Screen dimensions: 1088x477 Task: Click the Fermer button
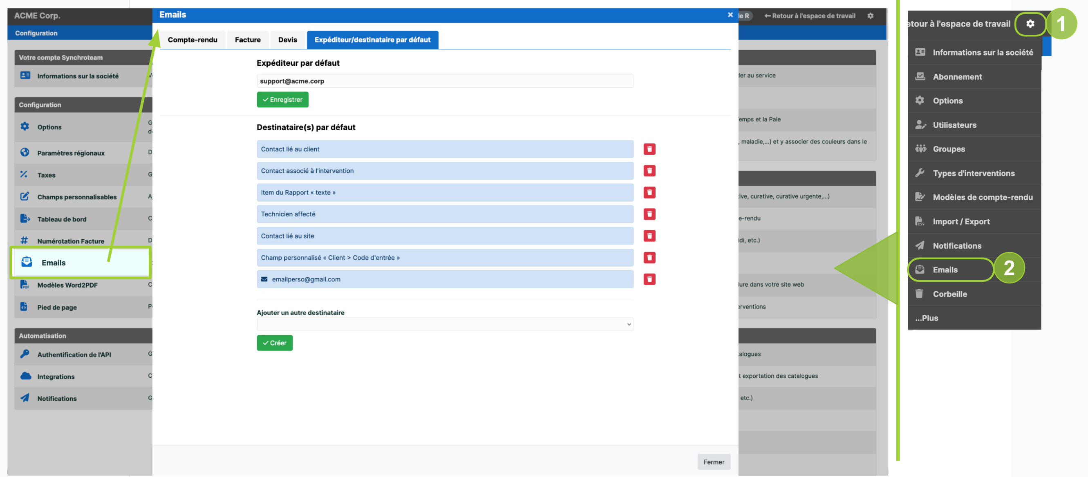tap(713, 462)
